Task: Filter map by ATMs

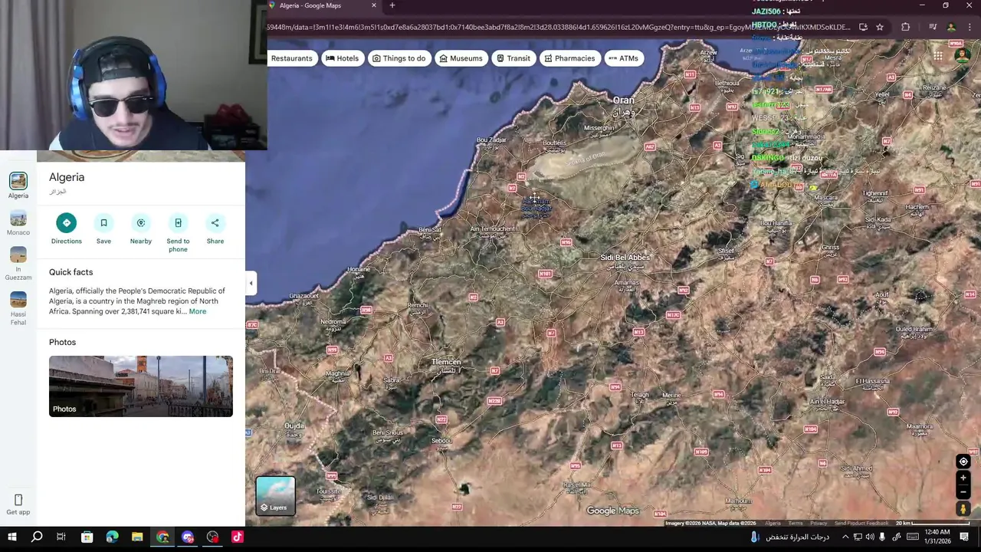Action: 623,58
